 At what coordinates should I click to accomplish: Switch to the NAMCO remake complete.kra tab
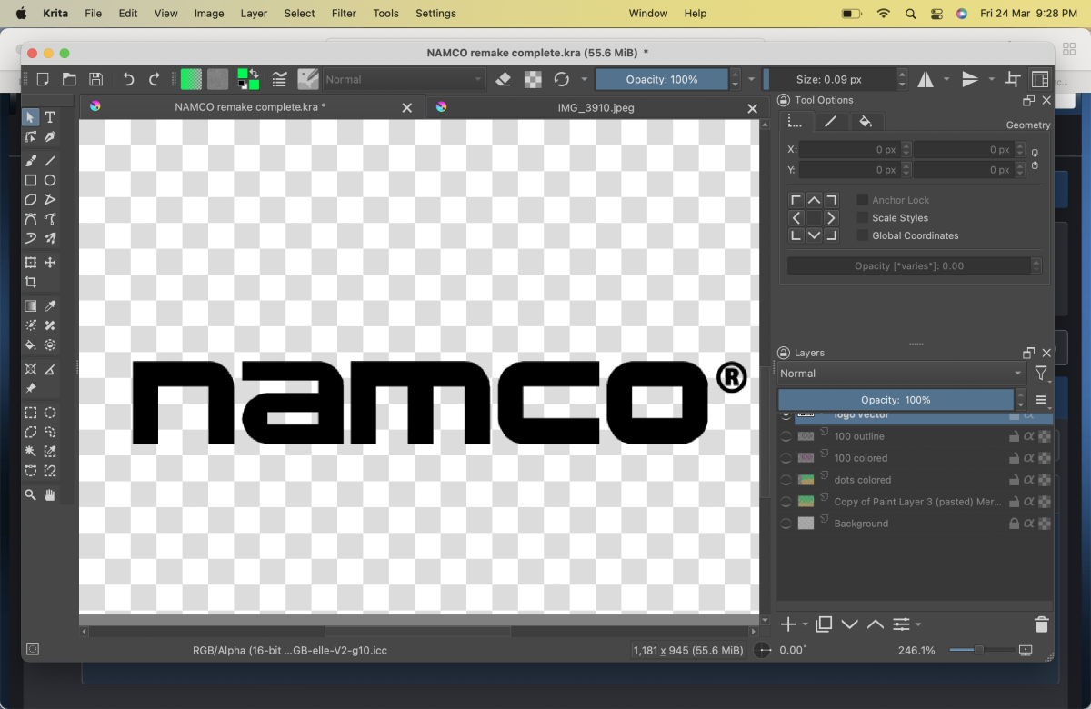[x=250, y=107]
